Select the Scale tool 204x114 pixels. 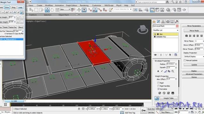click(x=57, y=10)
